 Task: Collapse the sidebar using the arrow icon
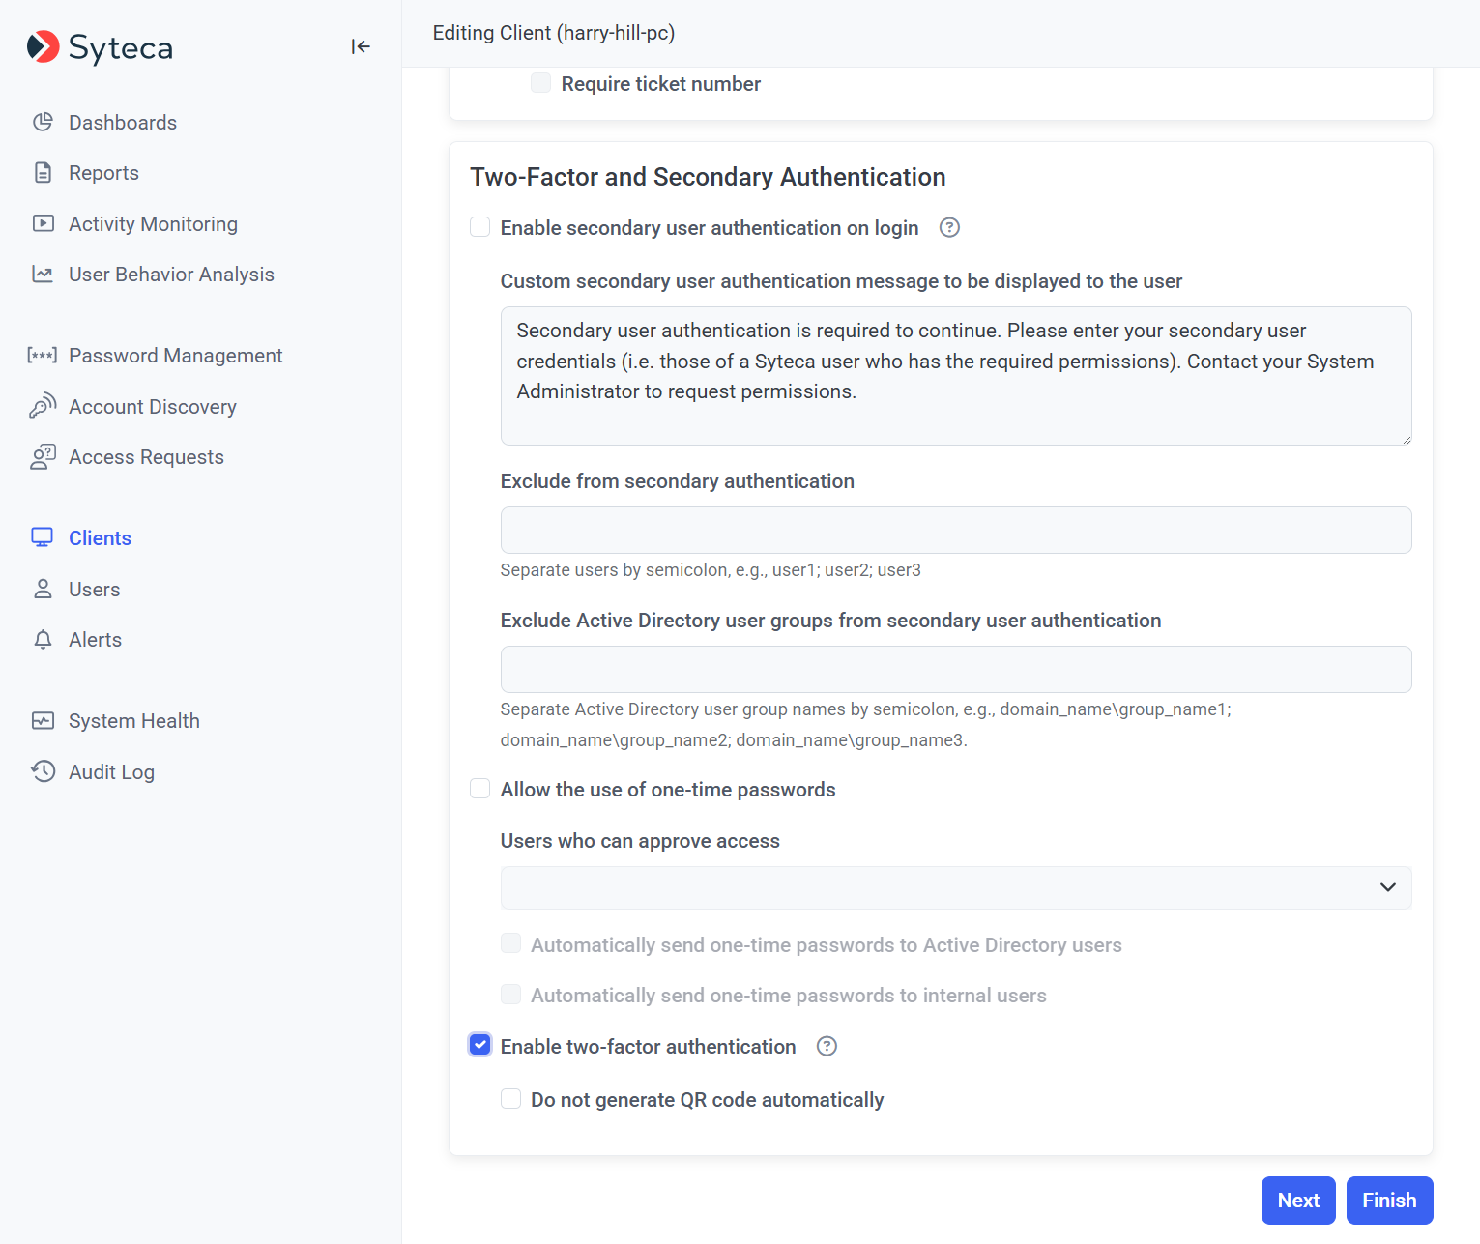pos(361,46)
